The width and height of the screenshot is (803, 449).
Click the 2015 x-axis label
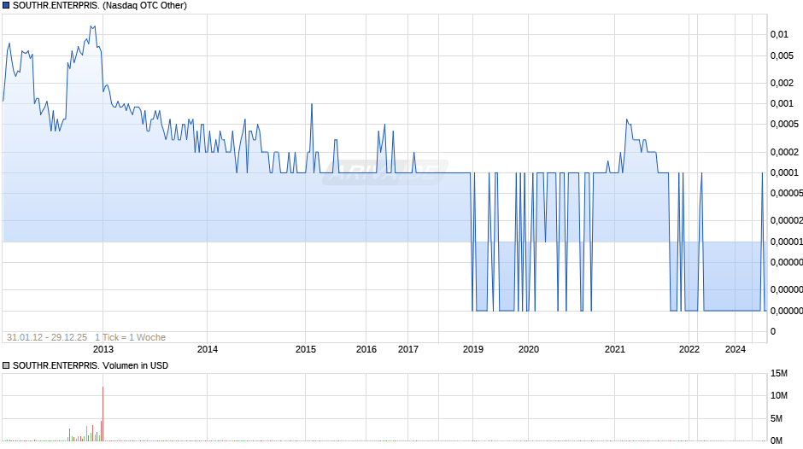click(306, 349)
